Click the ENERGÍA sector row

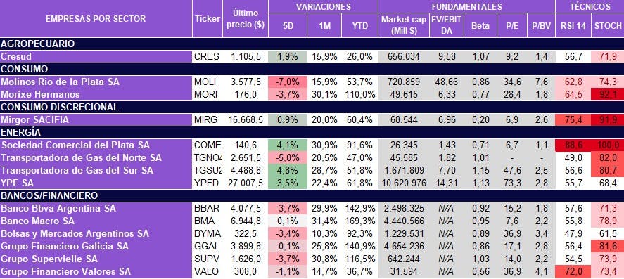(x=312, y=132)
